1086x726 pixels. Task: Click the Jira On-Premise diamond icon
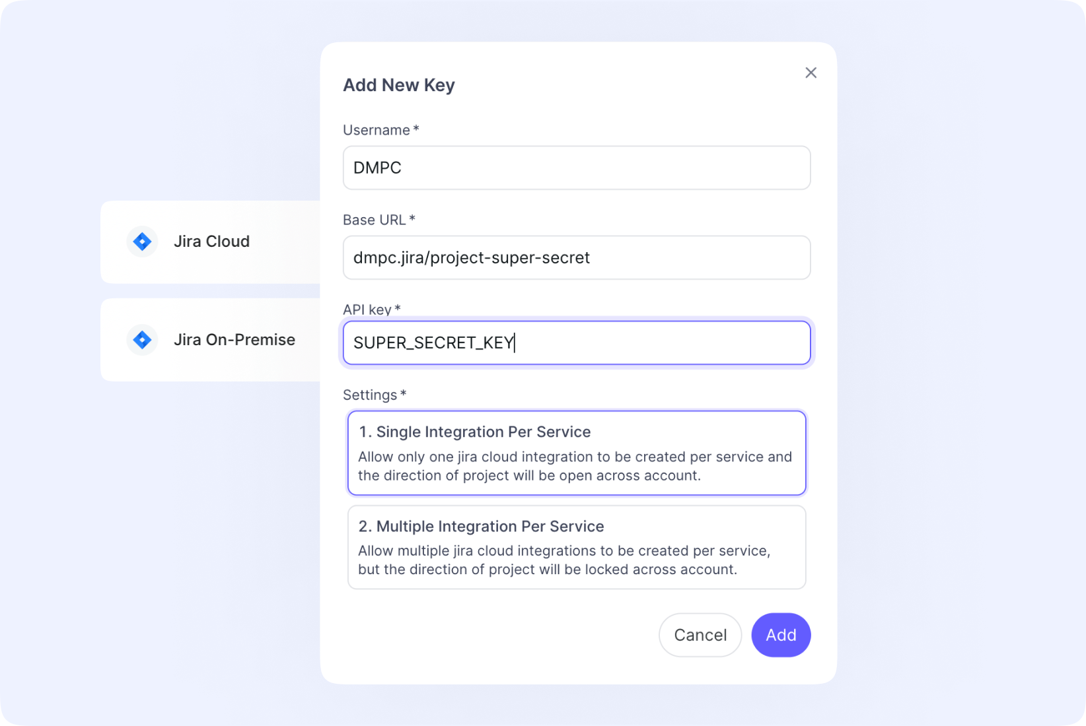142,340
